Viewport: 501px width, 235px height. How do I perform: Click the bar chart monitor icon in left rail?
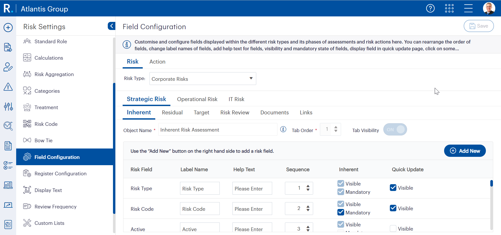click(8, 185)
